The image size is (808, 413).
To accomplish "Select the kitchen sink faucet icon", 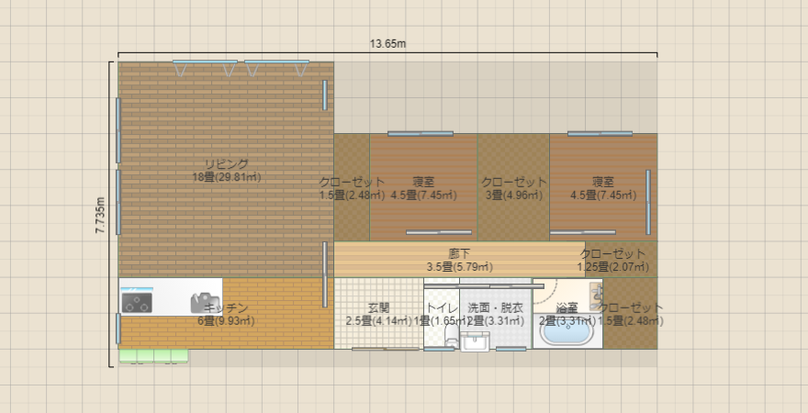I will click(200, 301).
